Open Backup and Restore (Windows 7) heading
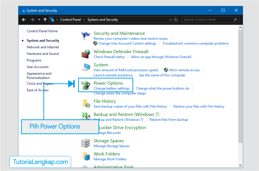The width and height of the screenshot is (259, 171). point(126,114)
